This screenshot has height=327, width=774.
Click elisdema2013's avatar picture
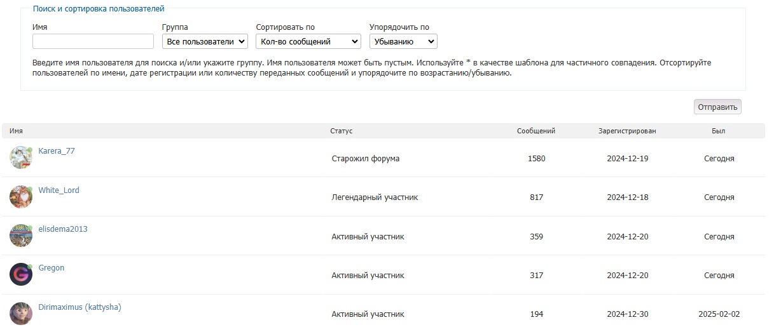(x=20, y=236)
